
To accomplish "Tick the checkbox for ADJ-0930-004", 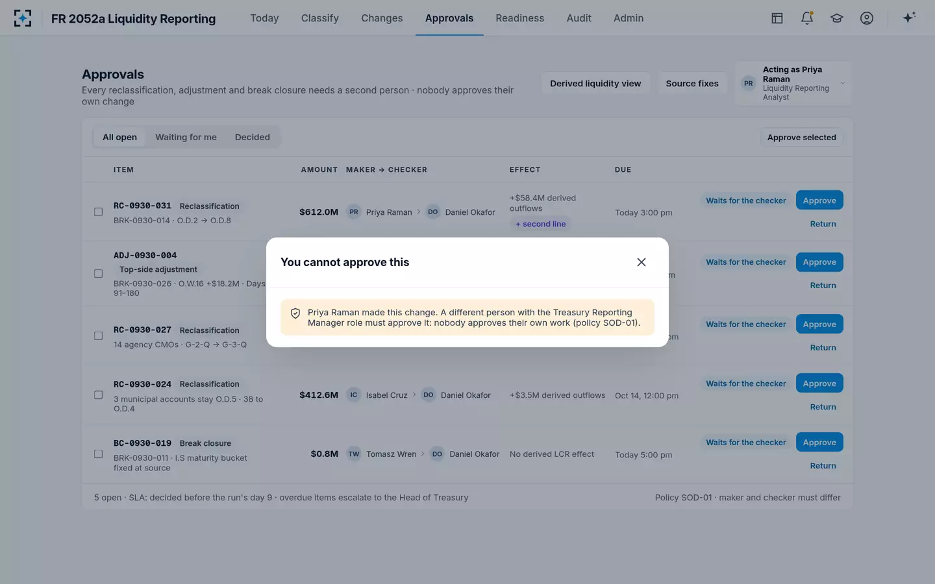I will (x=99, y=274).
